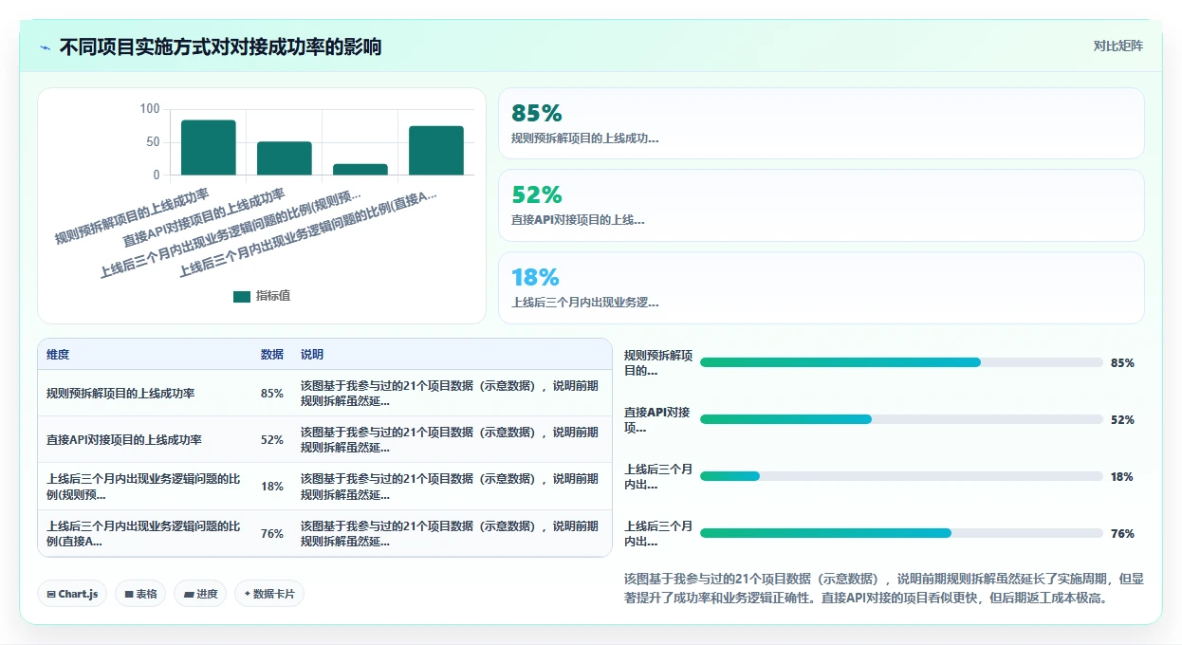The image size is (1182, 645).
Task: Click the 对比矩阵 label in header
Action: point(1118,46)
